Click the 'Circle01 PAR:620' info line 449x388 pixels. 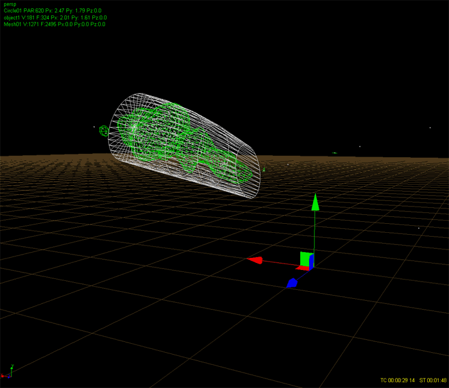tap(53, 11)
